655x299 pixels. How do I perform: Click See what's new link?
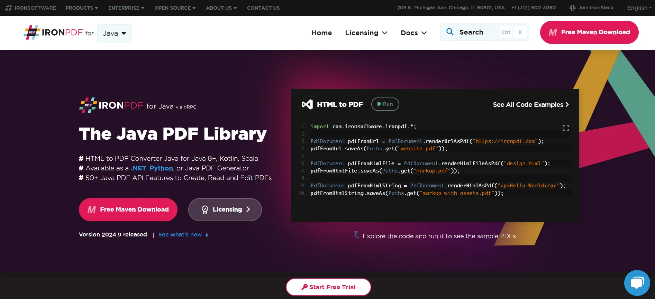coord(183,235)
